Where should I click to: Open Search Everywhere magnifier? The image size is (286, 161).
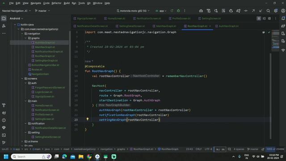pos(268,11)
